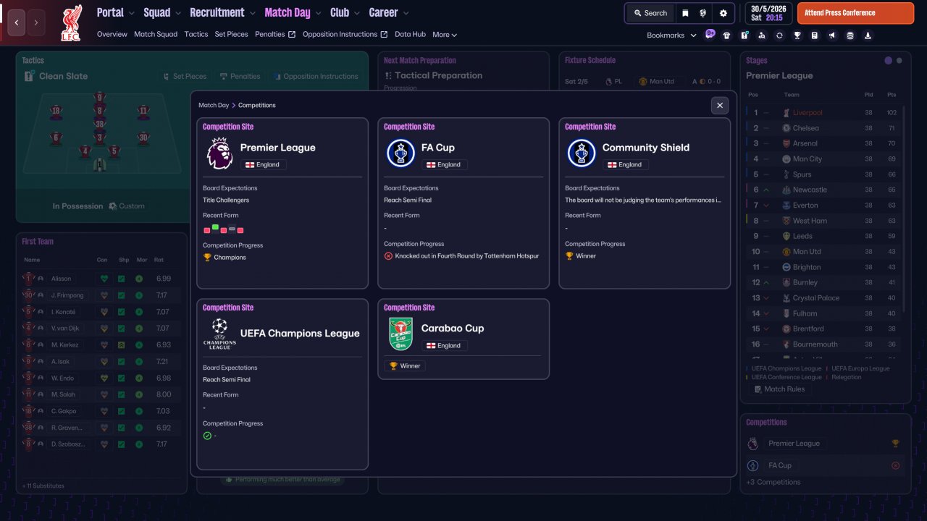Open Competition Site for Carabao Cup
The height and width of the screenshot is (521, 927).
click(x=409, y=308)
